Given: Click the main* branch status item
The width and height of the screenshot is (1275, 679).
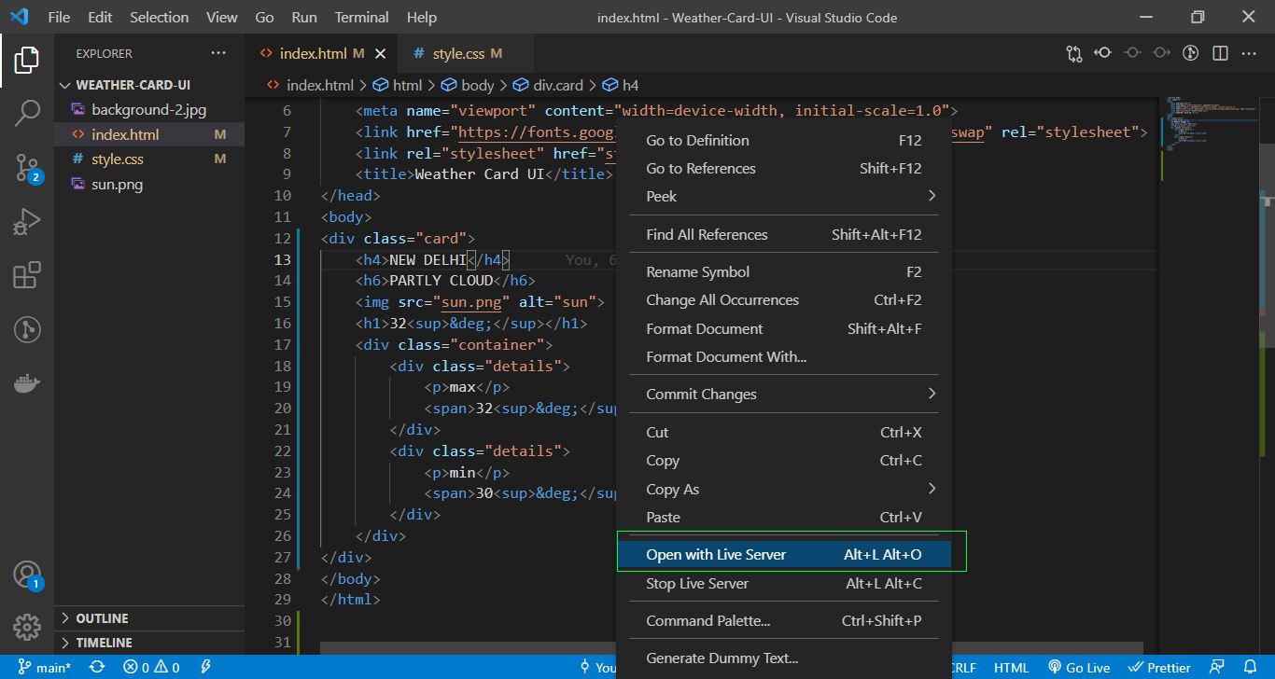Looking at the screenshot, I should pos(44,667).
